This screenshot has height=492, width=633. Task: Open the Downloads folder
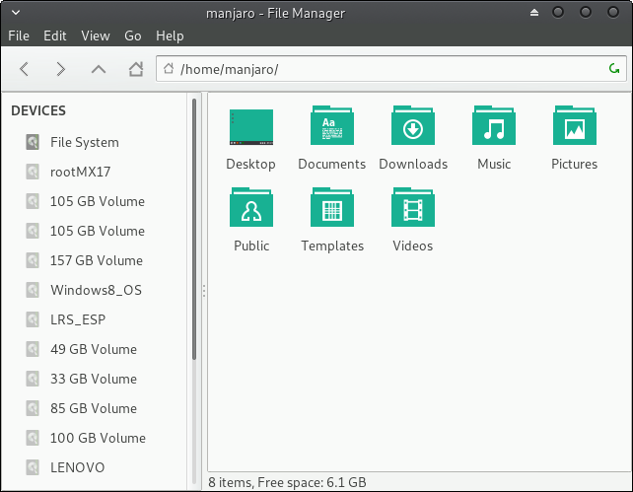click(413, 128)
